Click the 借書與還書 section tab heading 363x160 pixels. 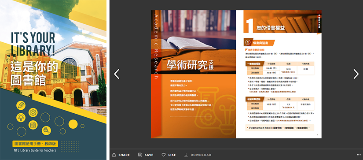tap(259, 43)
